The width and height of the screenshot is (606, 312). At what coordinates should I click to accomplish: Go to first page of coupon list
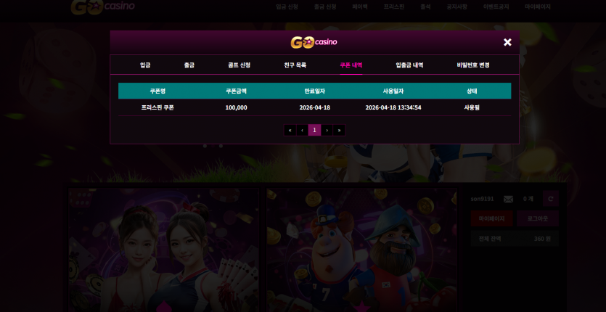pos(290,131)
